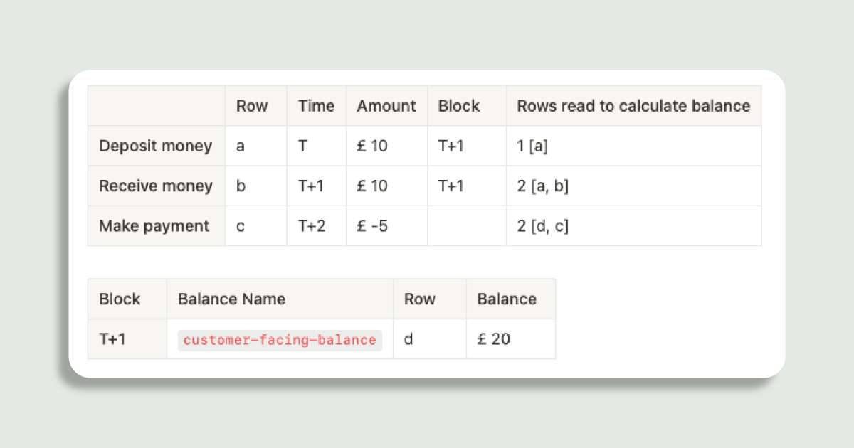Click the Time column header
854x448 pixels.
(316, 107)
